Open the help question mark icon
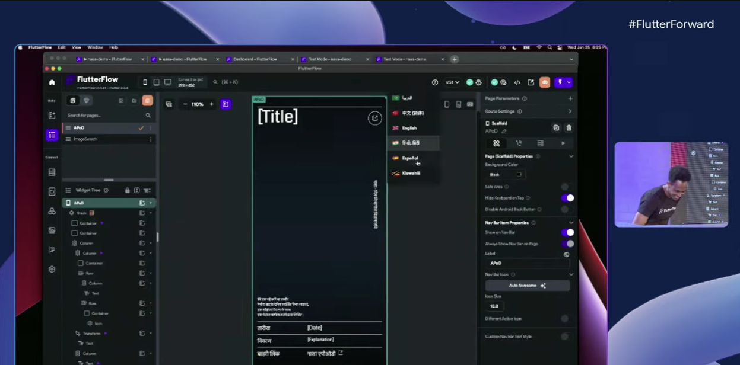The height and width of the screenshot is (365, 740). [435, 82]
